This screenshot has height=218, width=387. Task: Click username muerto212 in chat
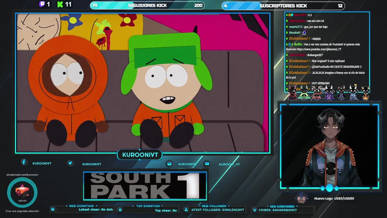(x=295, y=27)
